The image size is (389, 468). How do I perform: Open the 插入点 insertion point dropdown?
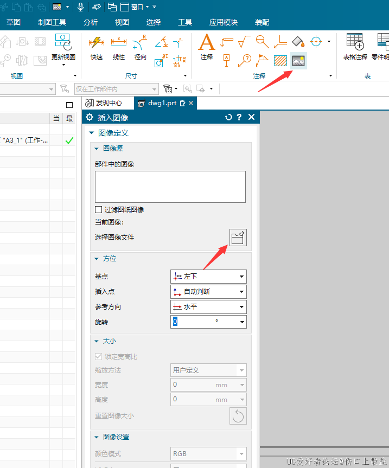point(208,292)
